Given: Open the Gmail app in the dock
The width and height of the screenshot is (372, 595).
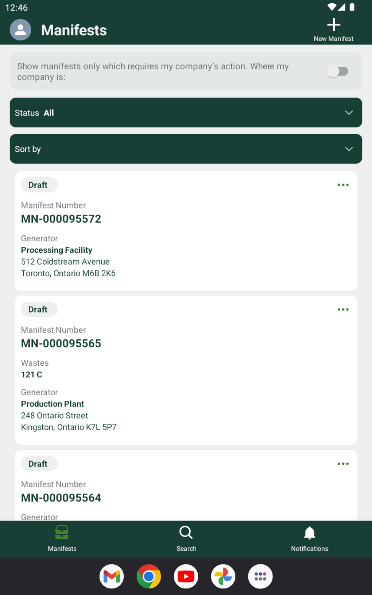Looking at the screenshot, I should point(112,576).
